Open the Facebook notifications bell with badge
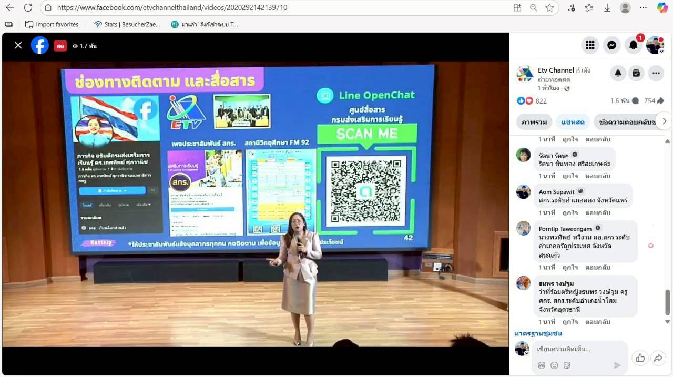The width and height of the screenshot is (673, 377). 634,45
